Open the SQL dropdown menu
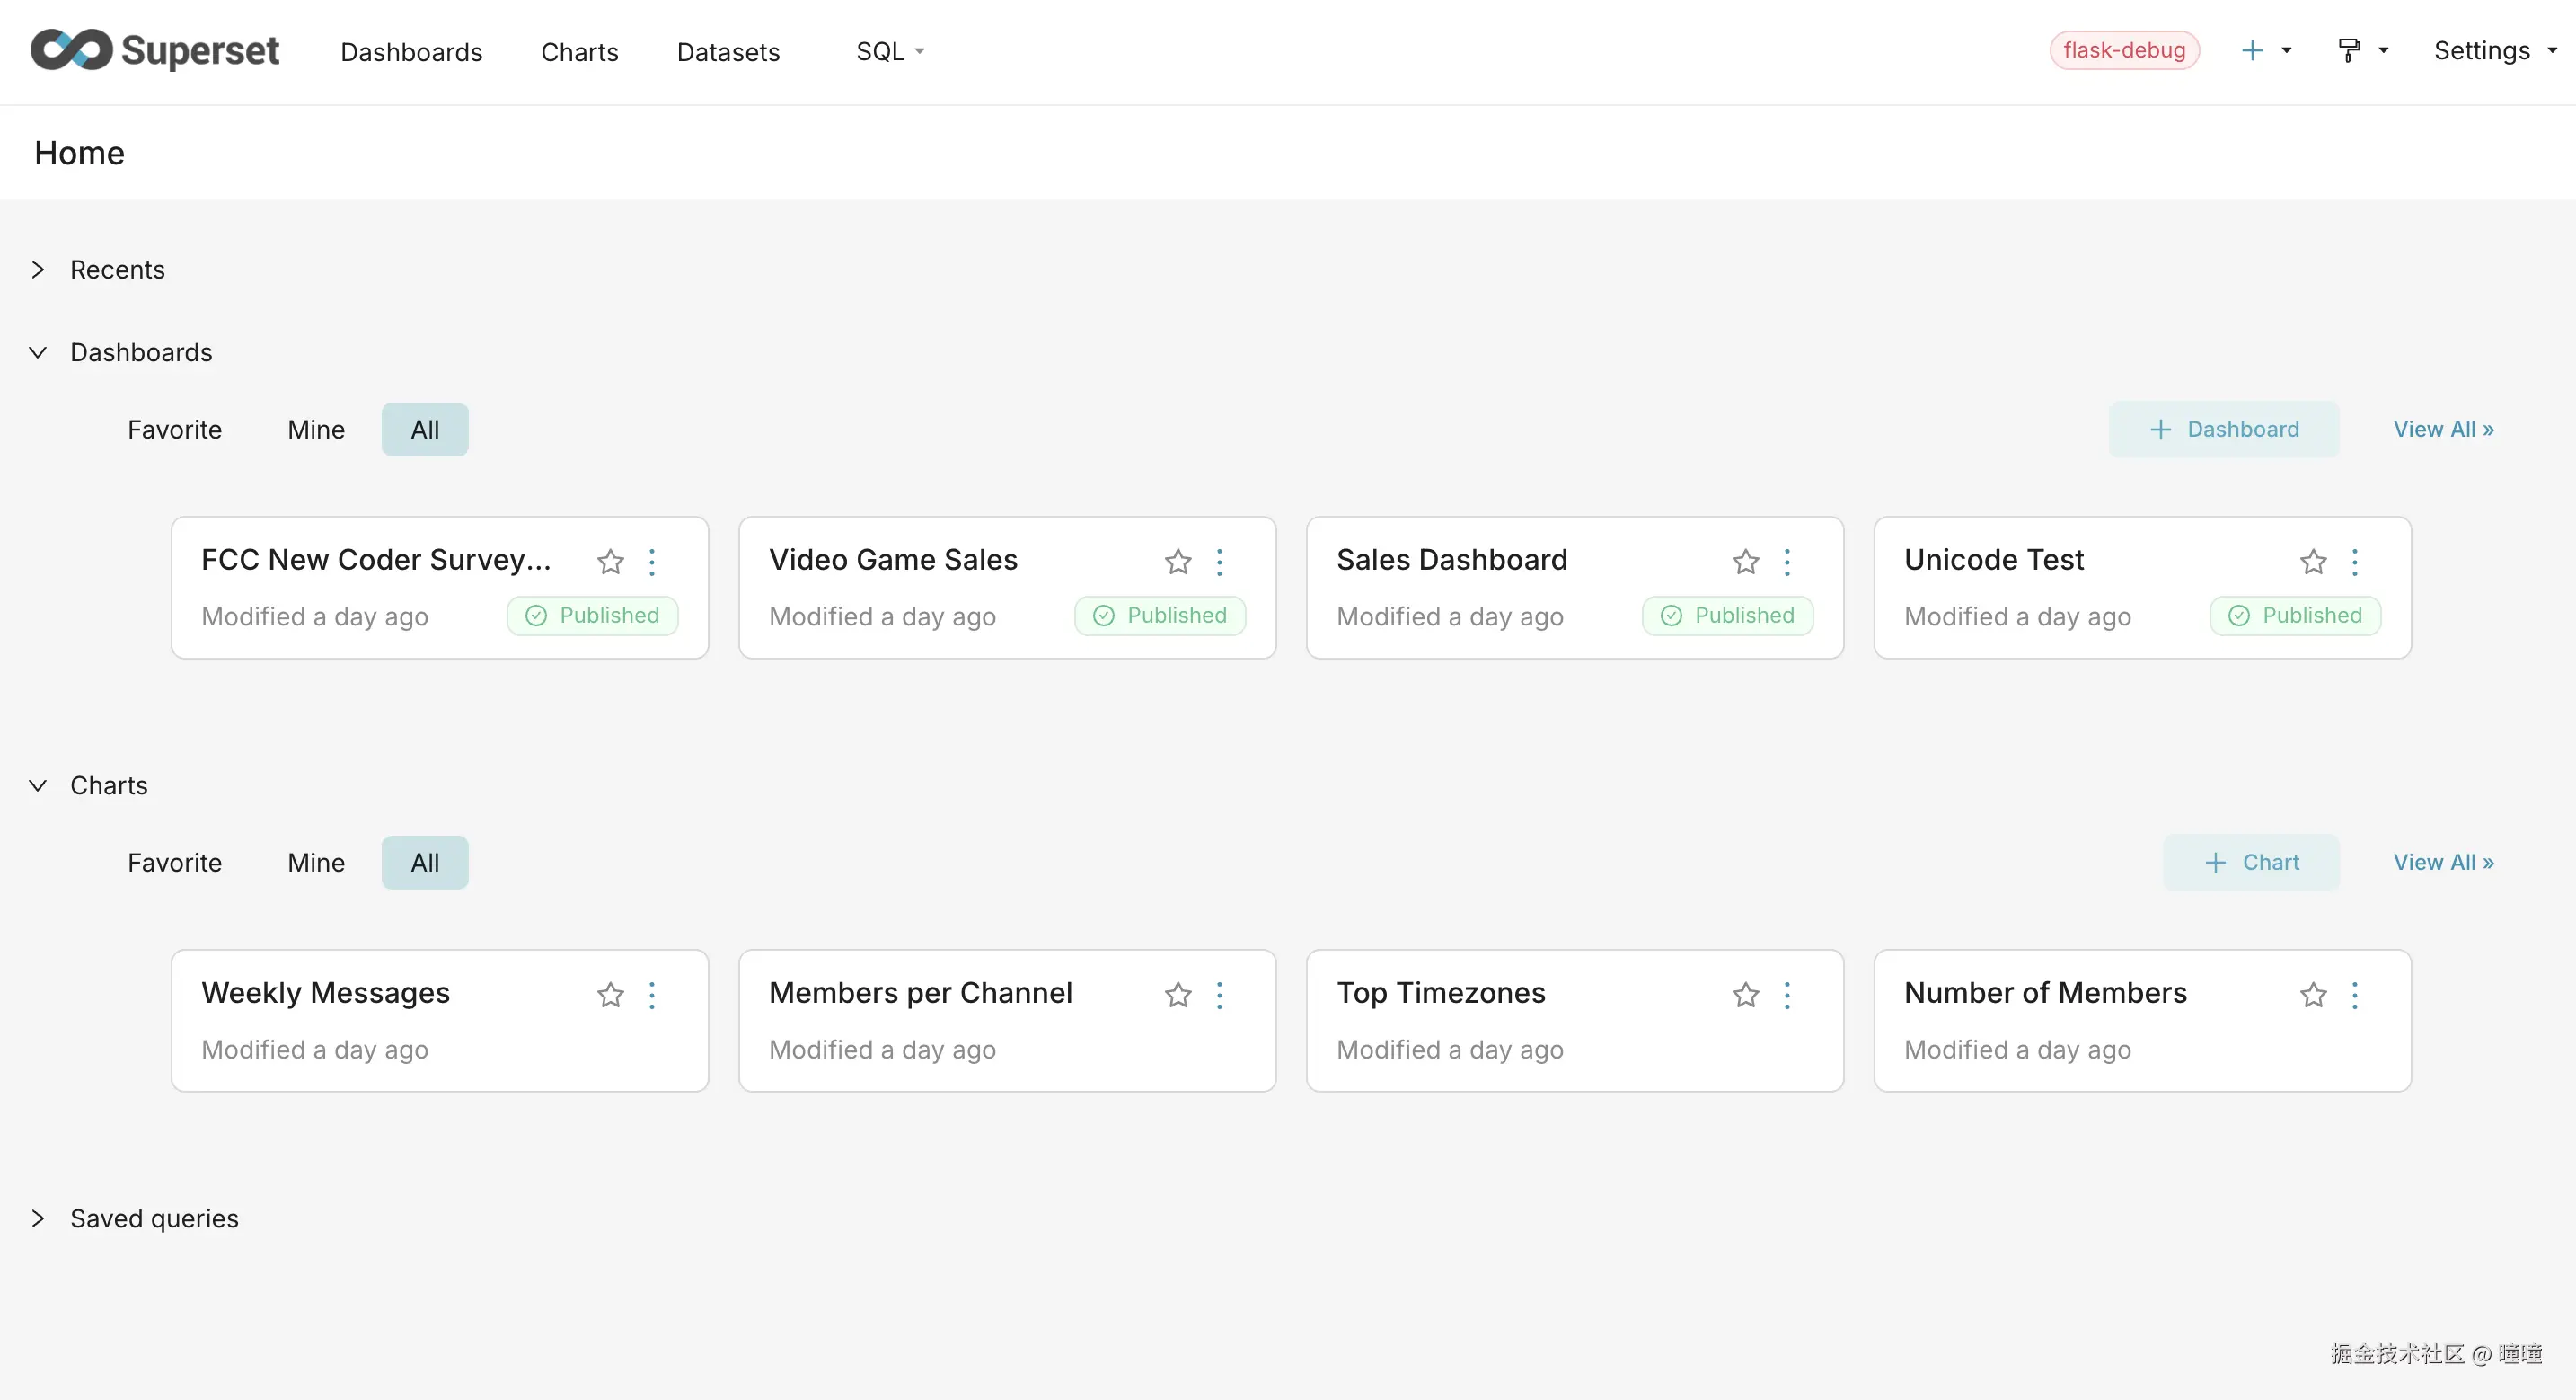This screenshot has width=2576, height=1400. coord(889,51)
